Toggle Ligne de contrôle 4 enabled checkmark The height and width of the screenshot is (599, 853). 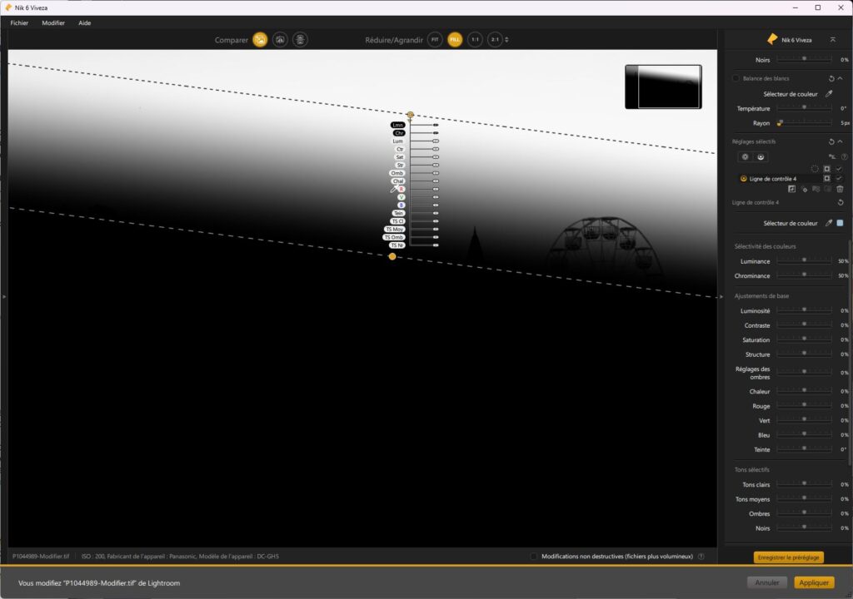839,178
